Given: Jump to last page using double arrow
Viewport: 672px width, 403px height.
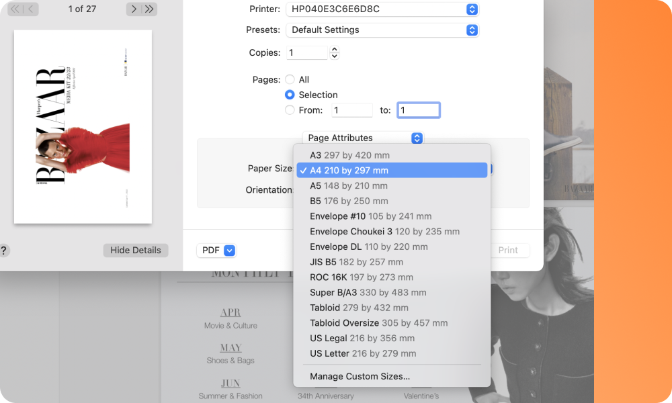Looking at the screenshot, I should pos(149,9).
